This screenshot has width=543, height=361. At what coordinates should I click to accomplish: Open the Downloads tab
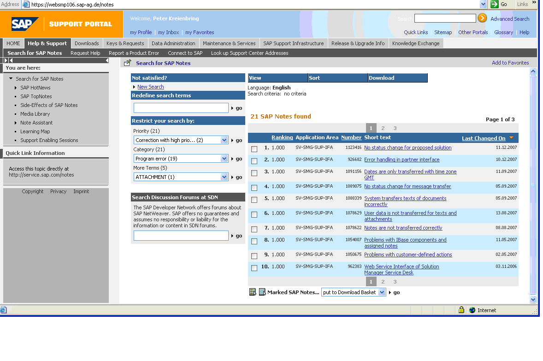(87, 43)
